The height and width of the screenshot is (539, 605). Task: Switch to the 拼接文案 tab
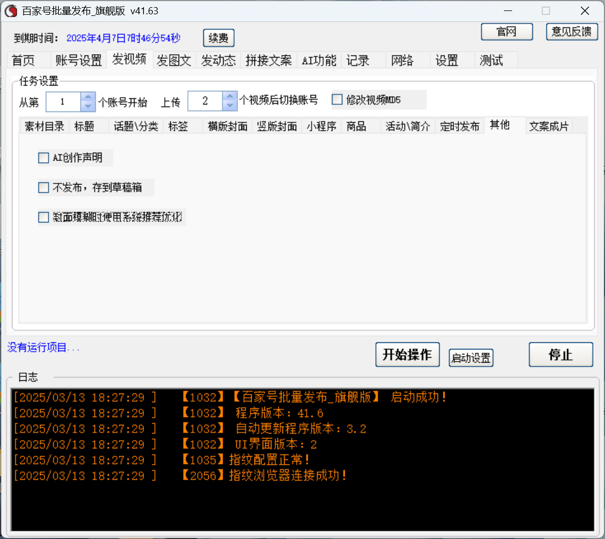[x=269, y=60]
